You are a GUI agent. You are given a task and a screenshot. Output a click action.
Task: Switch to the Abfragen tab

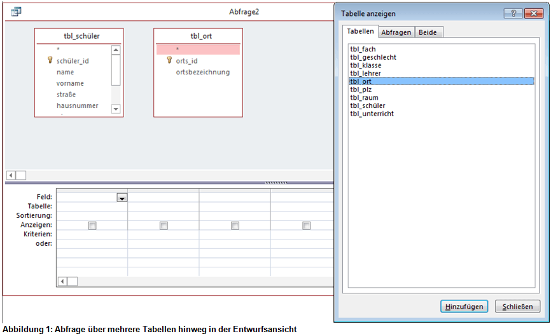point(396,32)
